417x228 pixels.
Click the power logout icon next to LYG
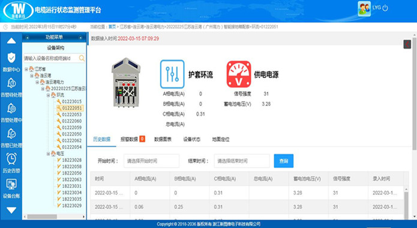coord(385,8)
